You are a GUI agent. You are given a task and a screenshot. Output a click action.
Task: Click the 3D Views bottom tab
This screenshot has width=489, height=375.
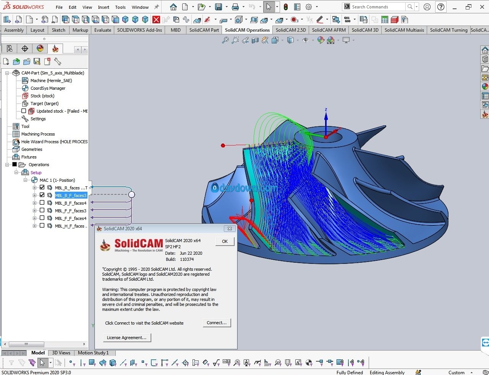click(x=61, y=353)
